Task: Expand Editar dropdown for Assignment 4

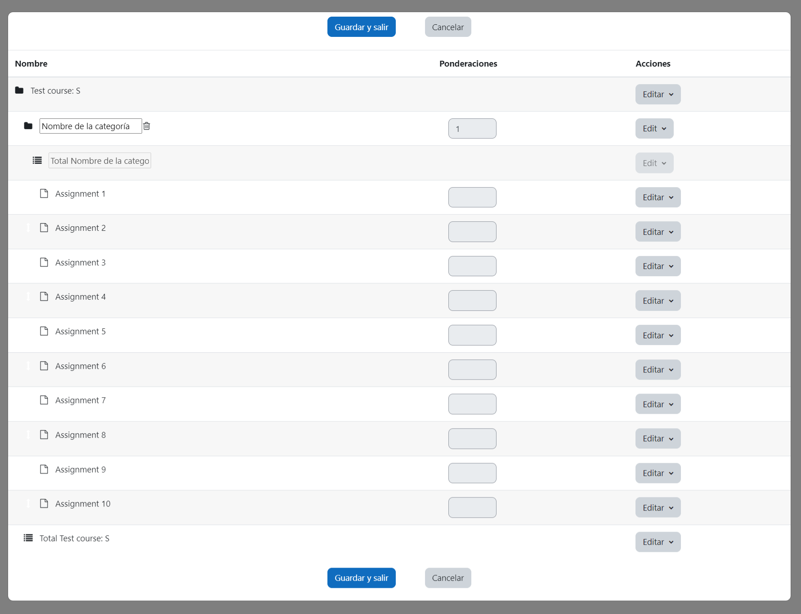Action: [x=658, y=300]
